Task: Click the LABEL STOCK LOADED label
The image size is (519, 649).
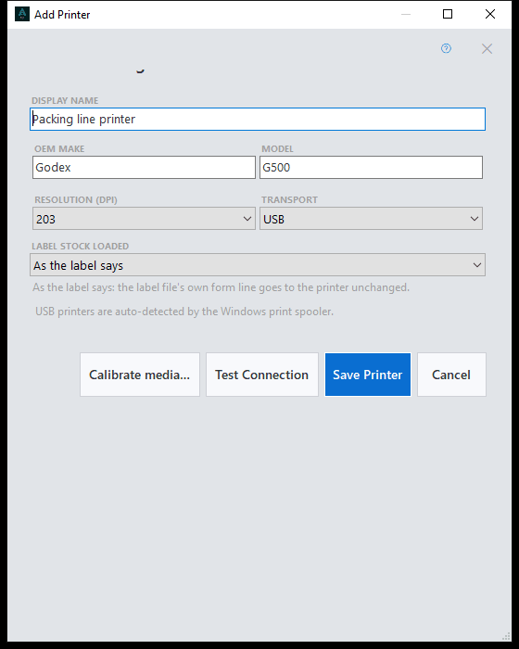Action: tap(81, 247)
